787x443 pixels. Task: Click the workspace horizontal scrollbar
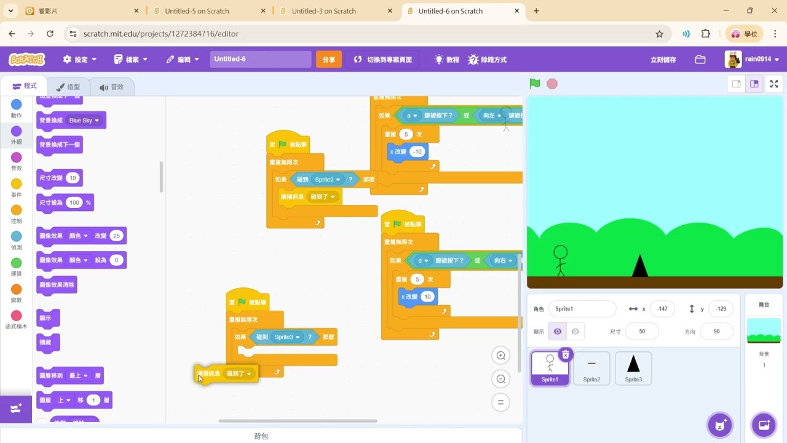pyautogui.click(x=298, y=421)
